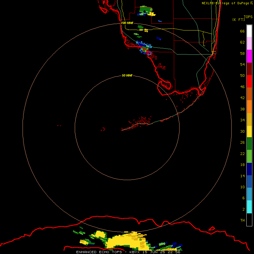
Task: Pick the dark orange legend band
Action: click(249, 94)
